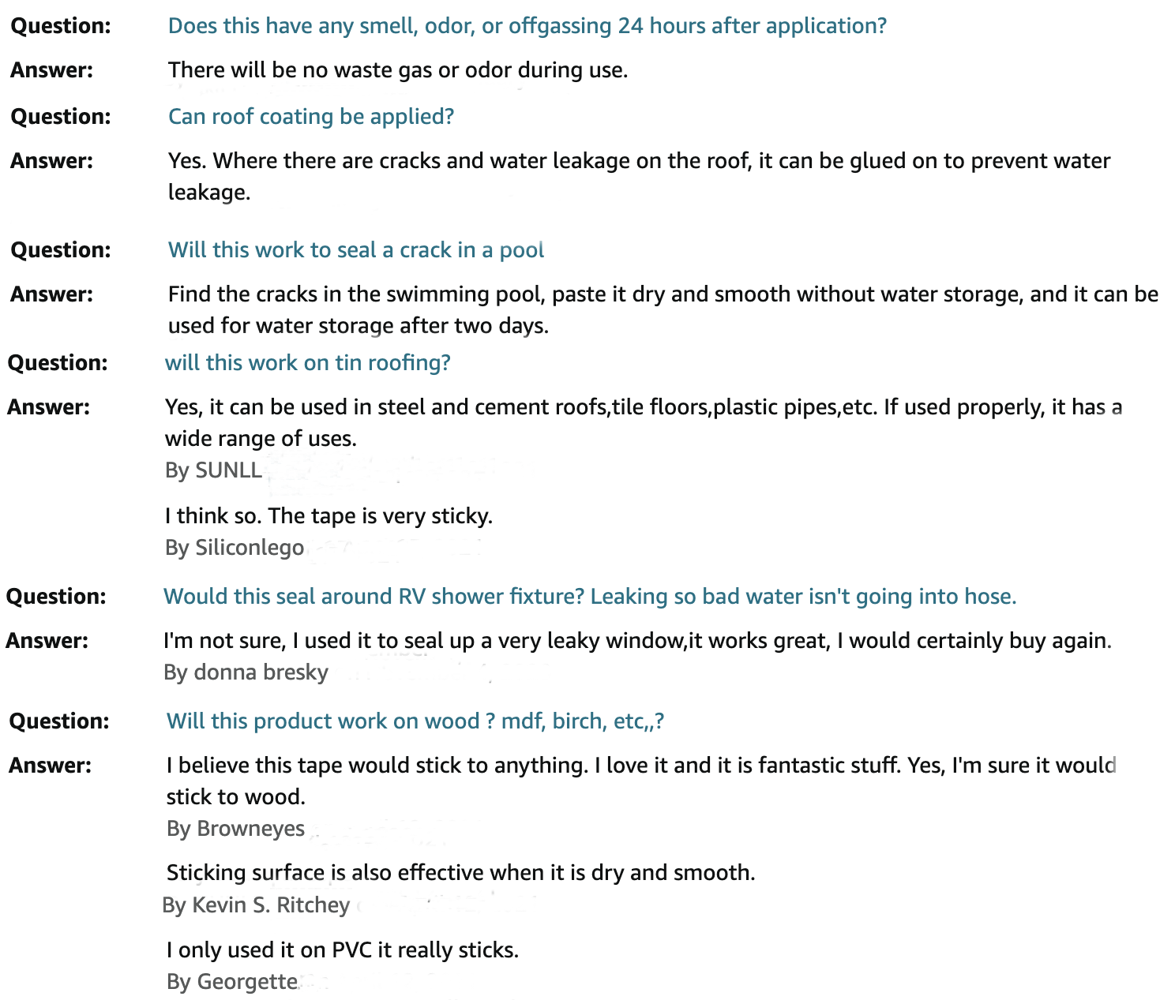Select the "By donna bresky" author line
Viewport: 1175px width, 1000px height.
(246, 672)
